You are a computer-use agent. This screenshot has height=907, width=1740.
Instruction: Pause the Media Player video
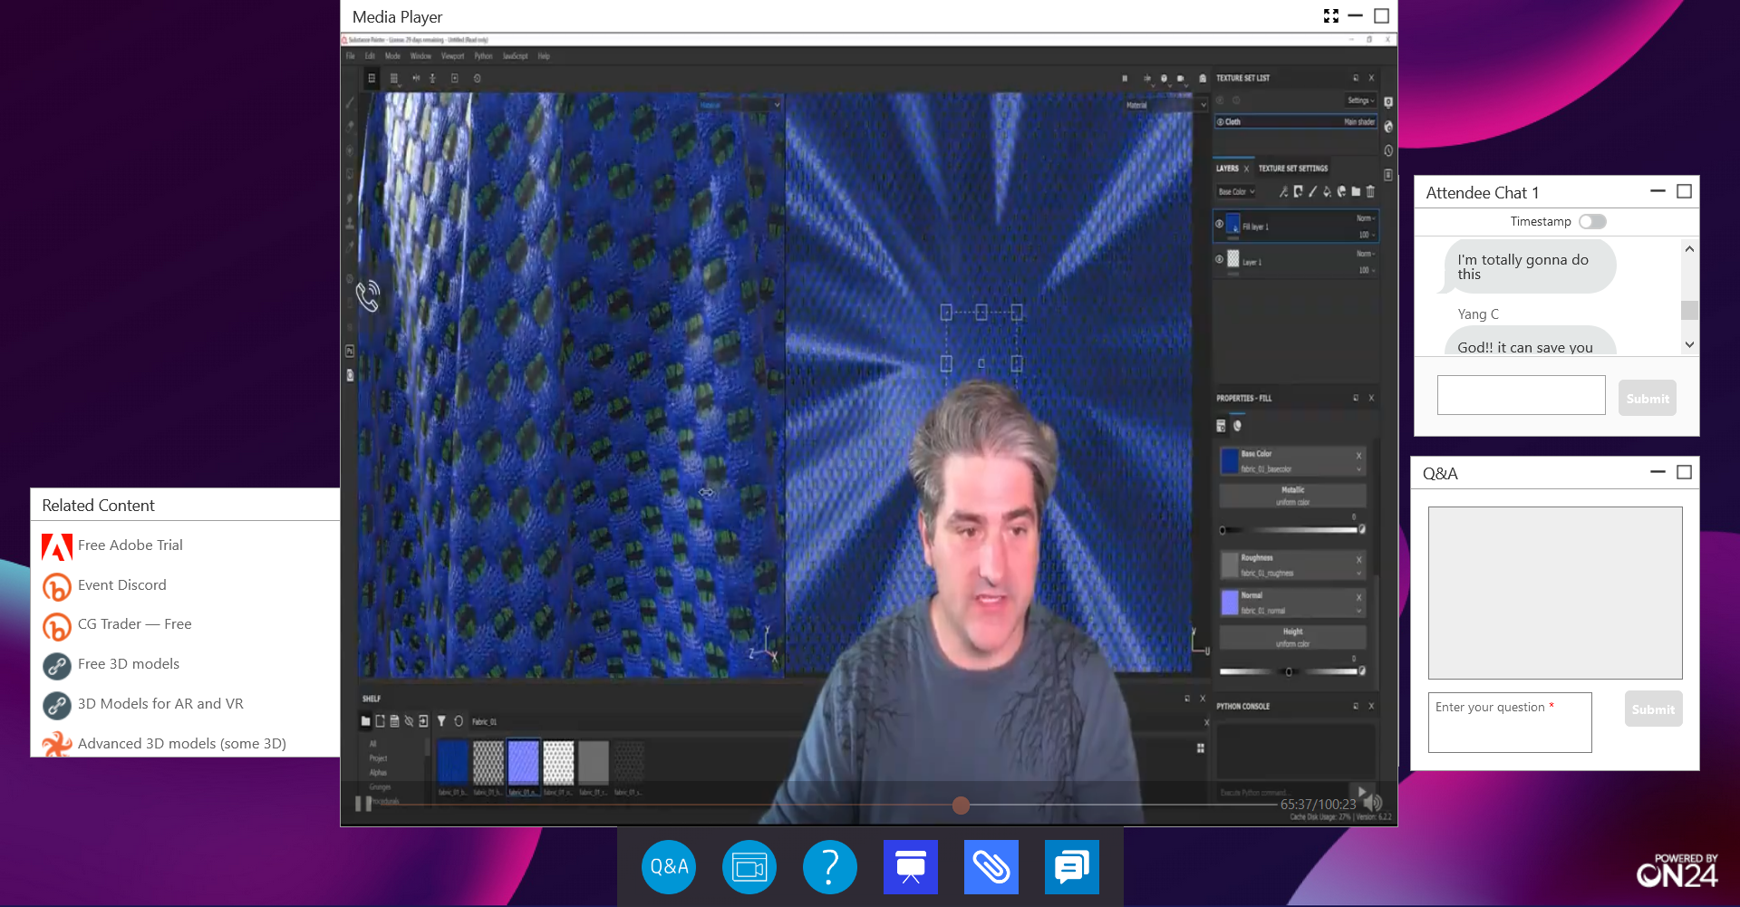(363, 804)
